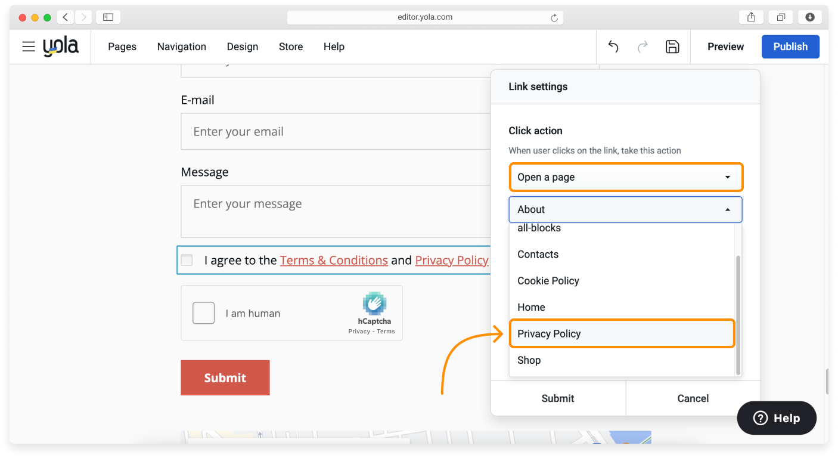The width and height of the screenshot is (838, 458).
Task: Check the terms agreement checkbox
Action: (187, 260)
